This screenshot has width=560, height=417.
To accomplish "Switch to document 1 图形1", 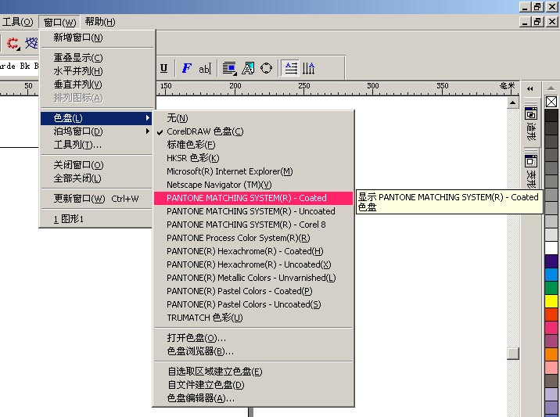I will 96,219.
